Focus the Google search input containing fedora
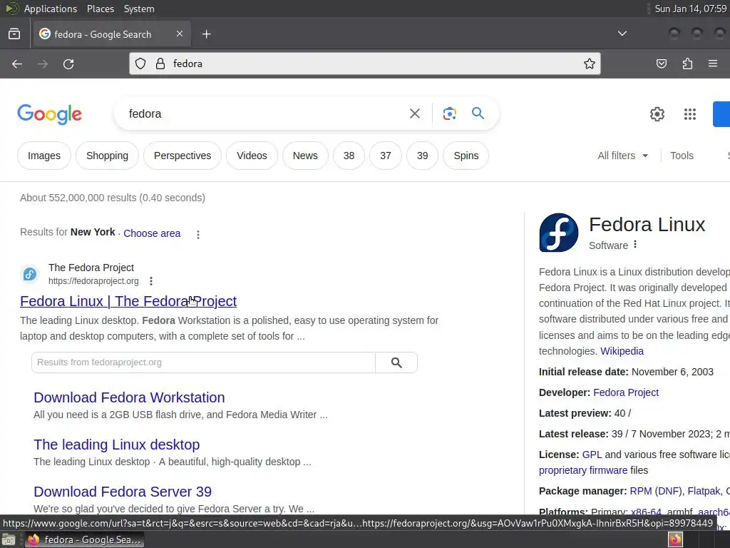The image size is (730, 548). pos(265,113)
